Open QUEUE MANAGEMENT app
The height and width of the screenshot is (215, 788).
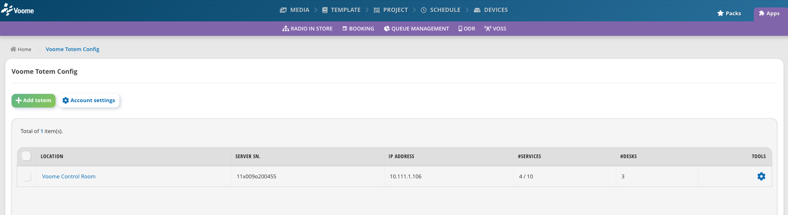click(x=416, y=28)
